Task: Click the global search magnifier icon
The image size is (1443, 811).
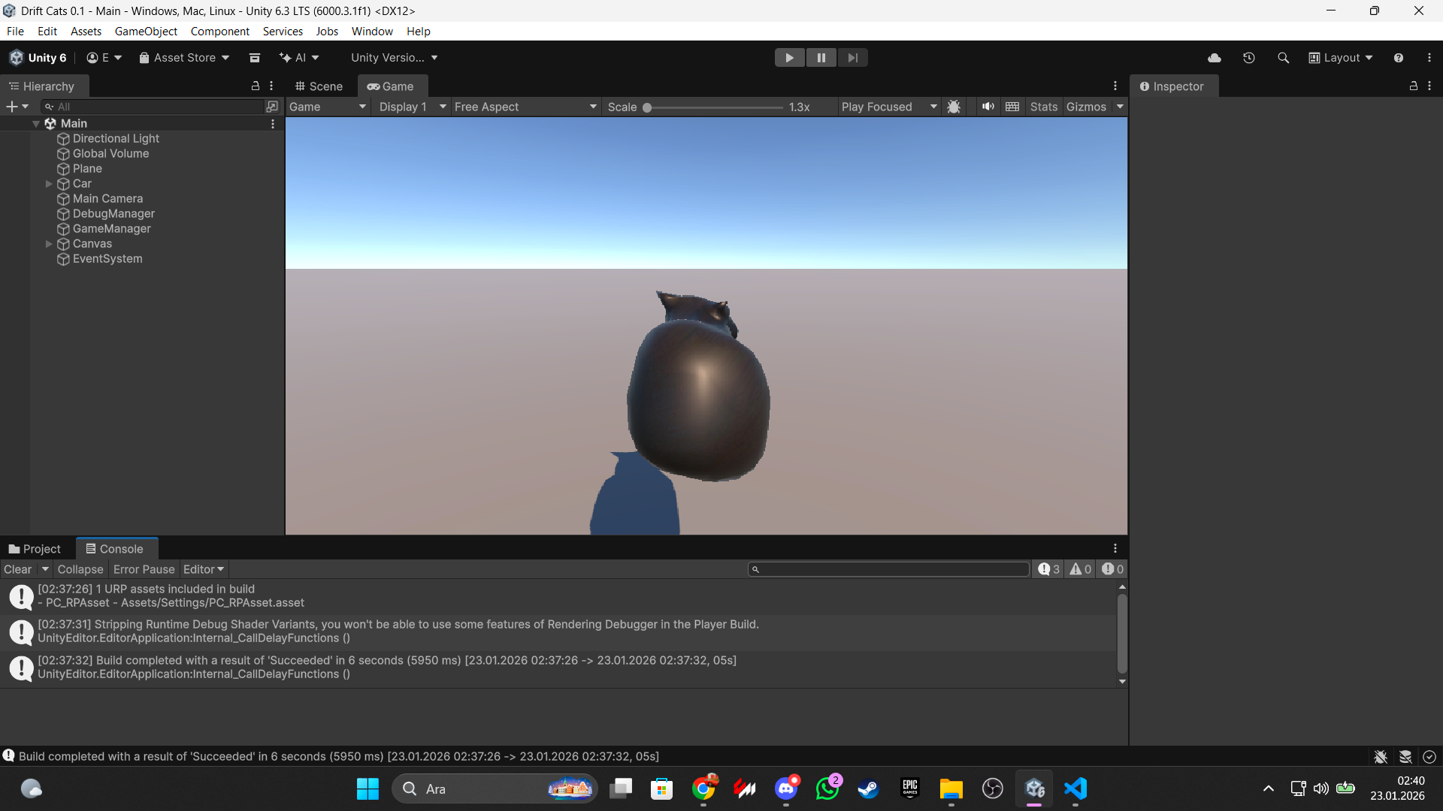Action: 1283,58
